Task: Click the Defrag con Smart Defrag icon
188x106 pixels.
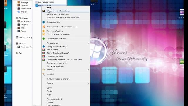Action: coord(43,47)
